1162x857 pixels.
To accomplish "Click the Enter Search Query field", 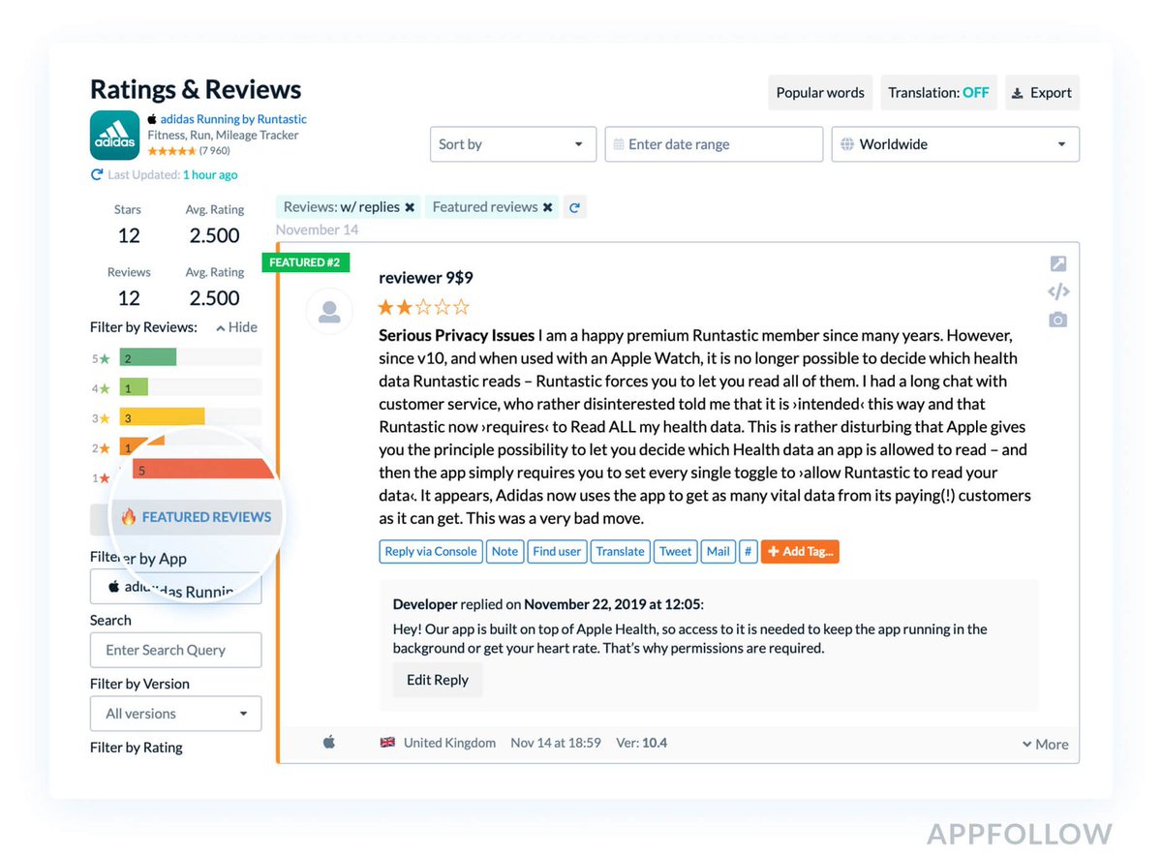I will point(176,650).
